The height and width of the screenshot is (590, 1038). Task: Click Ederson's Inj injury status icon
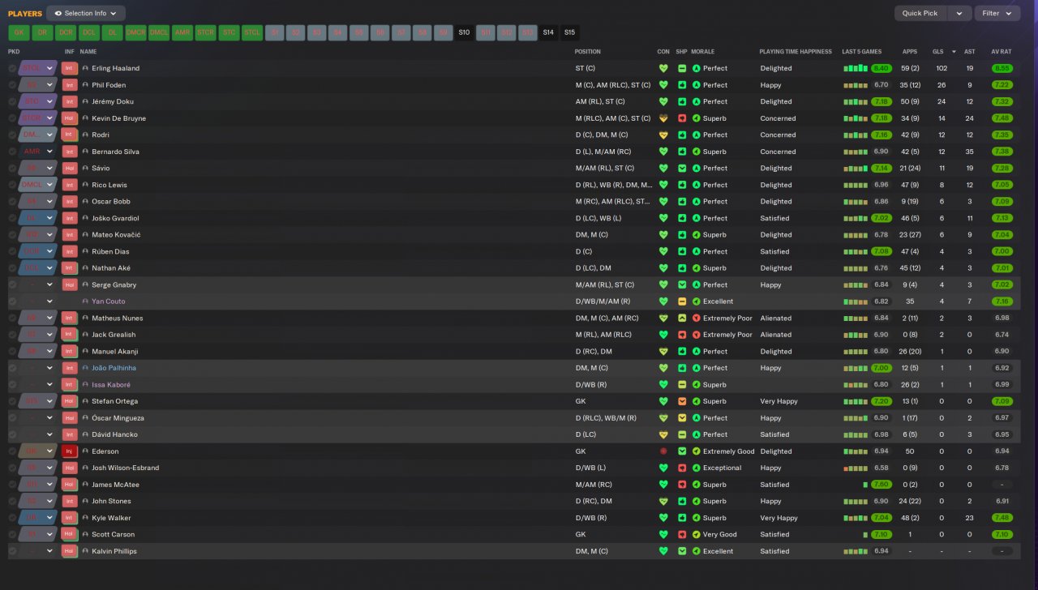69,451
